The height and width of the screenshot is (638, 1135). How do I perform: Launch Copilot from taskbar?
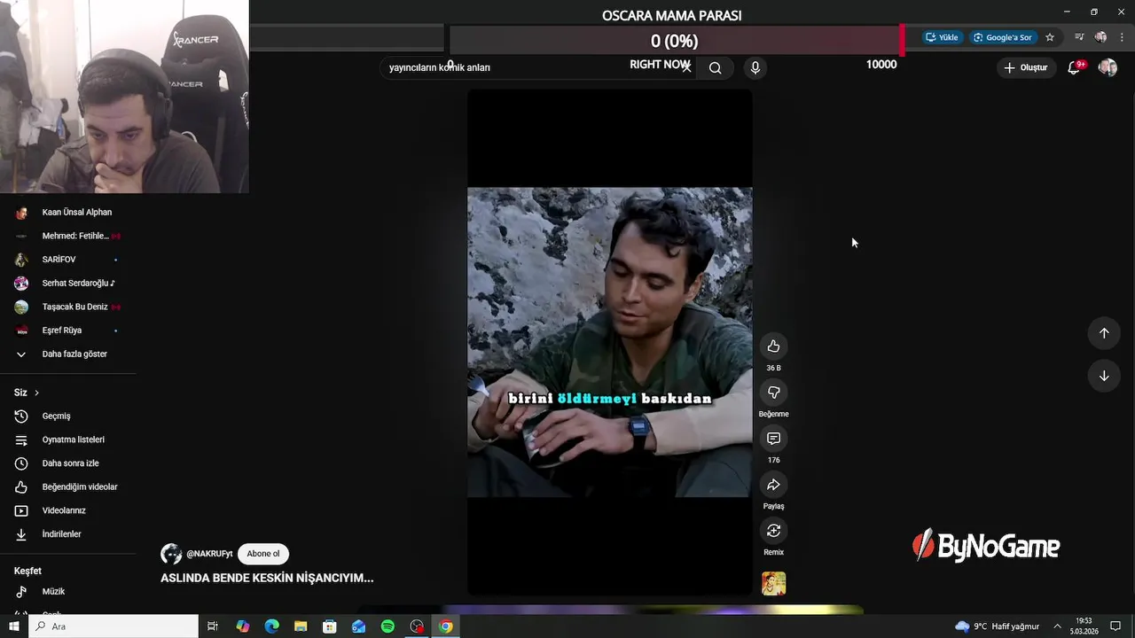[243, 626]
